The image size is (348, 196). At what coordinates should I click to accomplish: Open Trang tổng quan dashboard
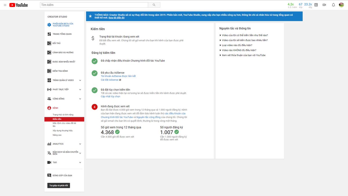62,34
